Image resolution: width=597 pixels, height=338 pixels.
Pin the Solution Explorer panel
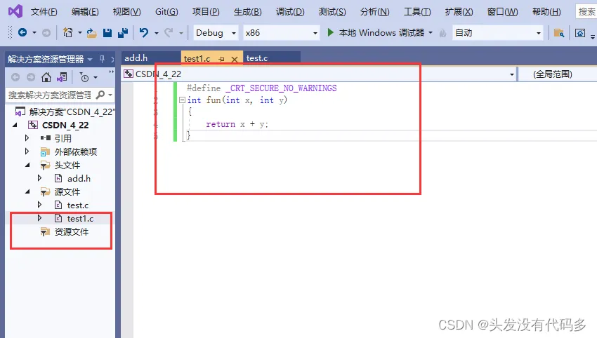point(102,59)
